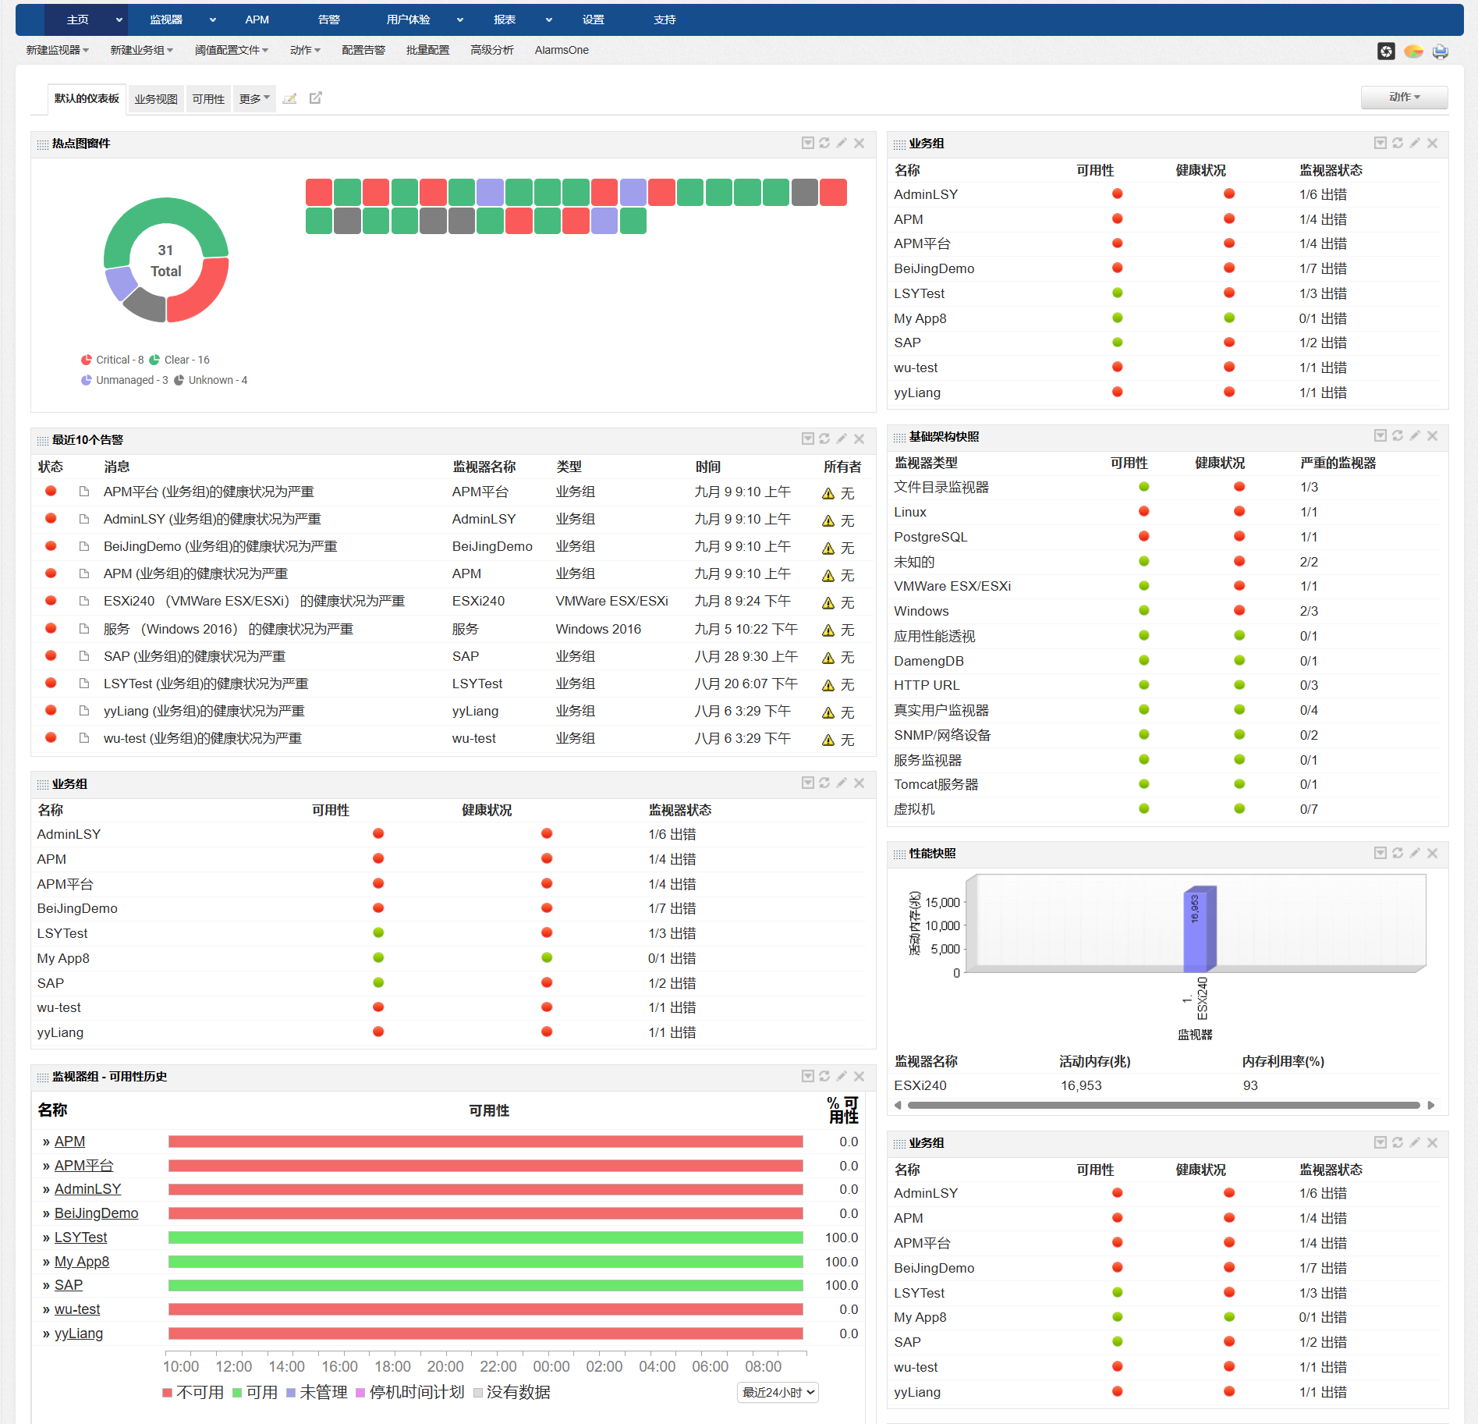
Task: Open the 支持 top menu
Action: point(665,20)
